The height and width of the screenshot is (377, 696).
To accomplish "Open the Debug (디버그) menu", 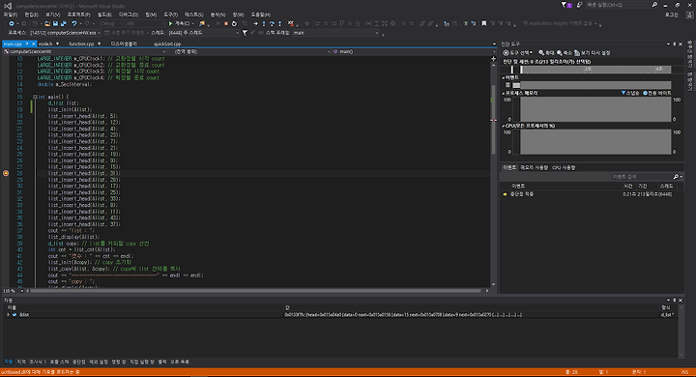I will tap(129, 14).
